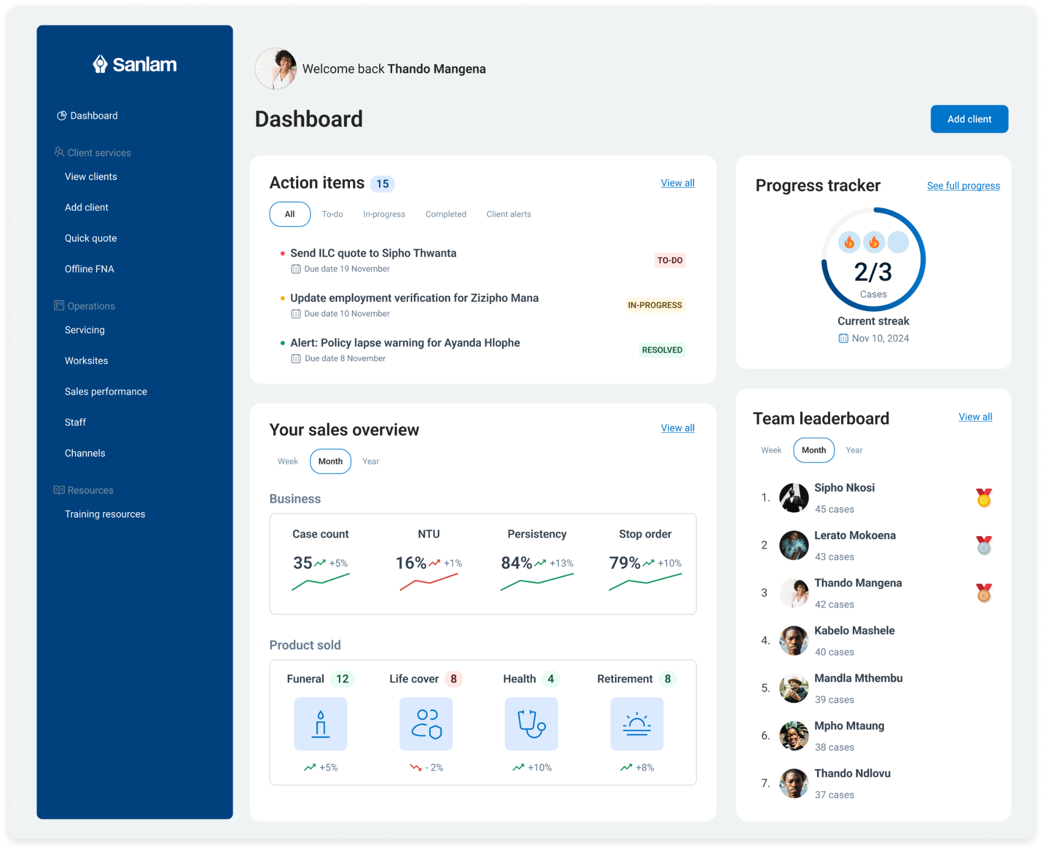This screenshot has height=850, width=1043.
Task: Switch to the In-progress action items tab
Action: [384, 214]
